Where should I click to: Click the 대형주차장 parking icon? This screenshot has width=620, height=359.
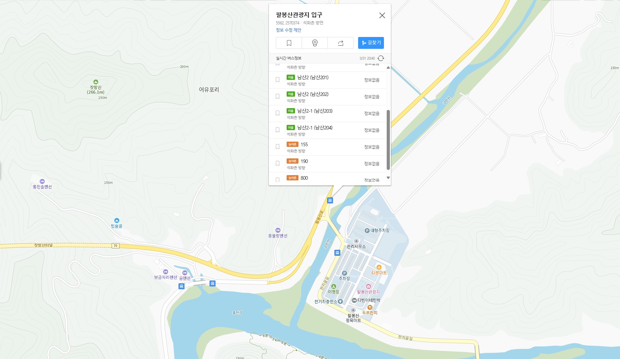[x=367, y=231]
